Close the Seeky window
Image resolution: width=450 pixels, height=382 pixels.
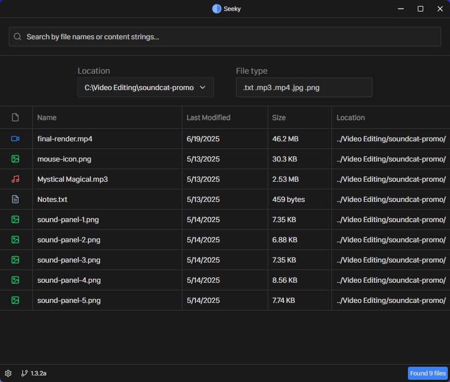(x=440, y=9)
